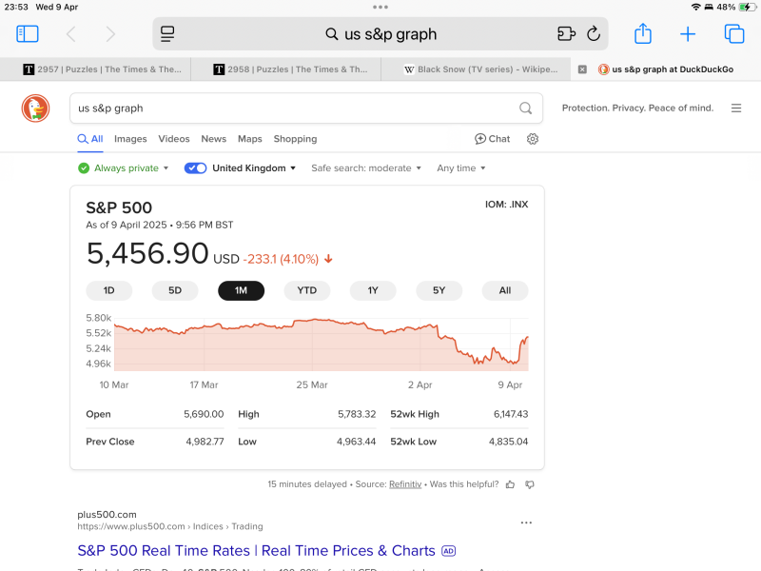
Task: Select the 1D chart range
Action: [108, 290]
